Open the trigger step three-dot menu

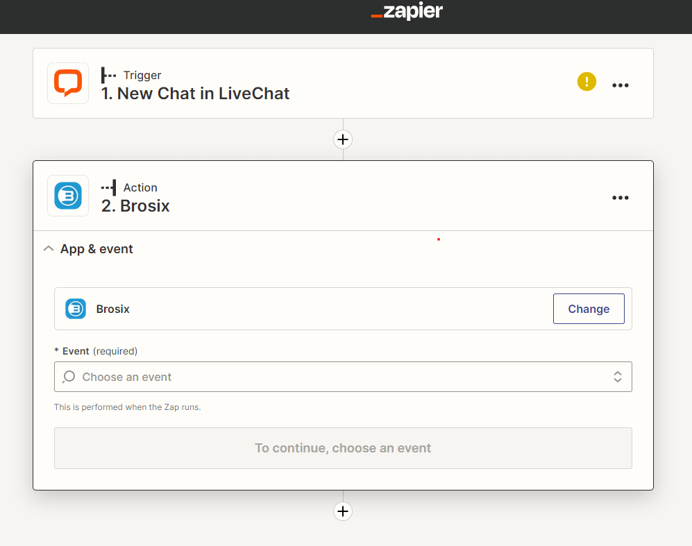point(620,85)
